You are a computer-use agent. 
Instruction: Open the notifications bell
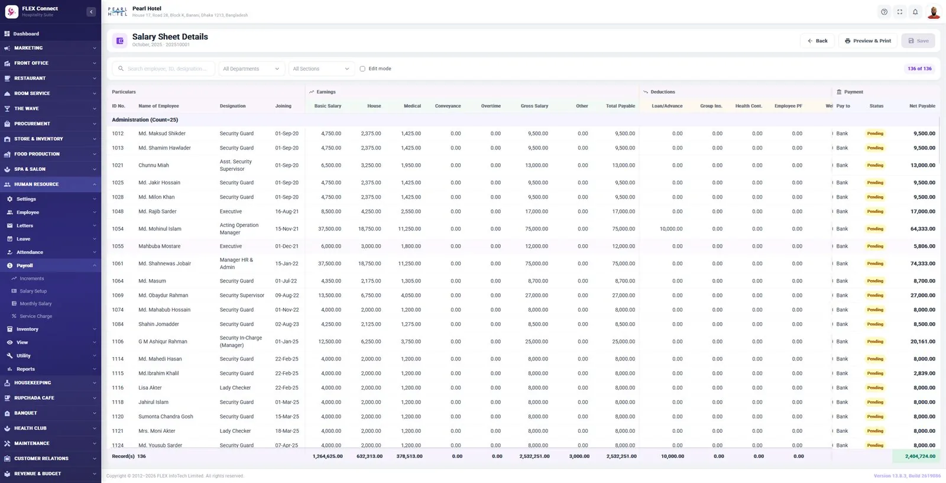[x=915, y=12]
